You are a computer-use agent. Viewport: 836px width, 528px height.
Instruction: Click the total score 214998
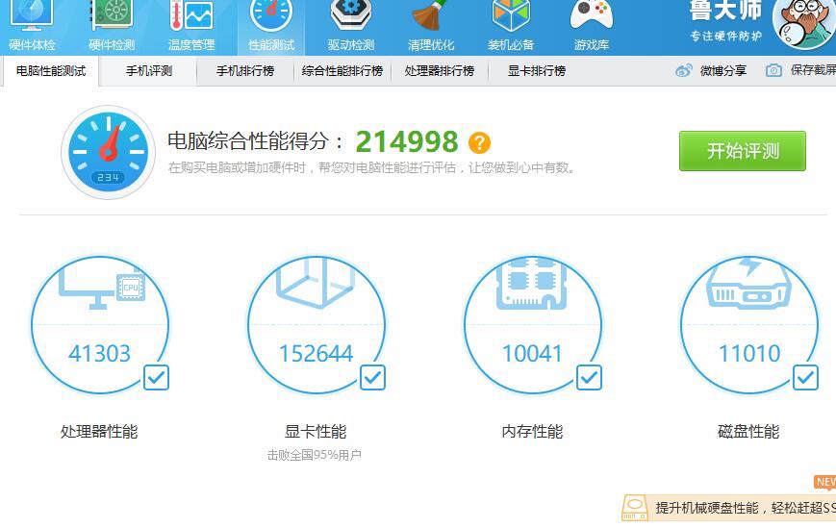407,141
